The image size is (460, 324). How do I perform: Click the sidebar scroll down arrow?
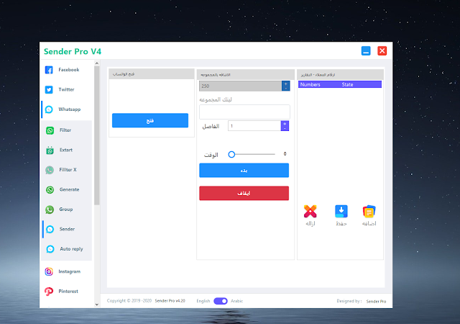tap(97, 305)
